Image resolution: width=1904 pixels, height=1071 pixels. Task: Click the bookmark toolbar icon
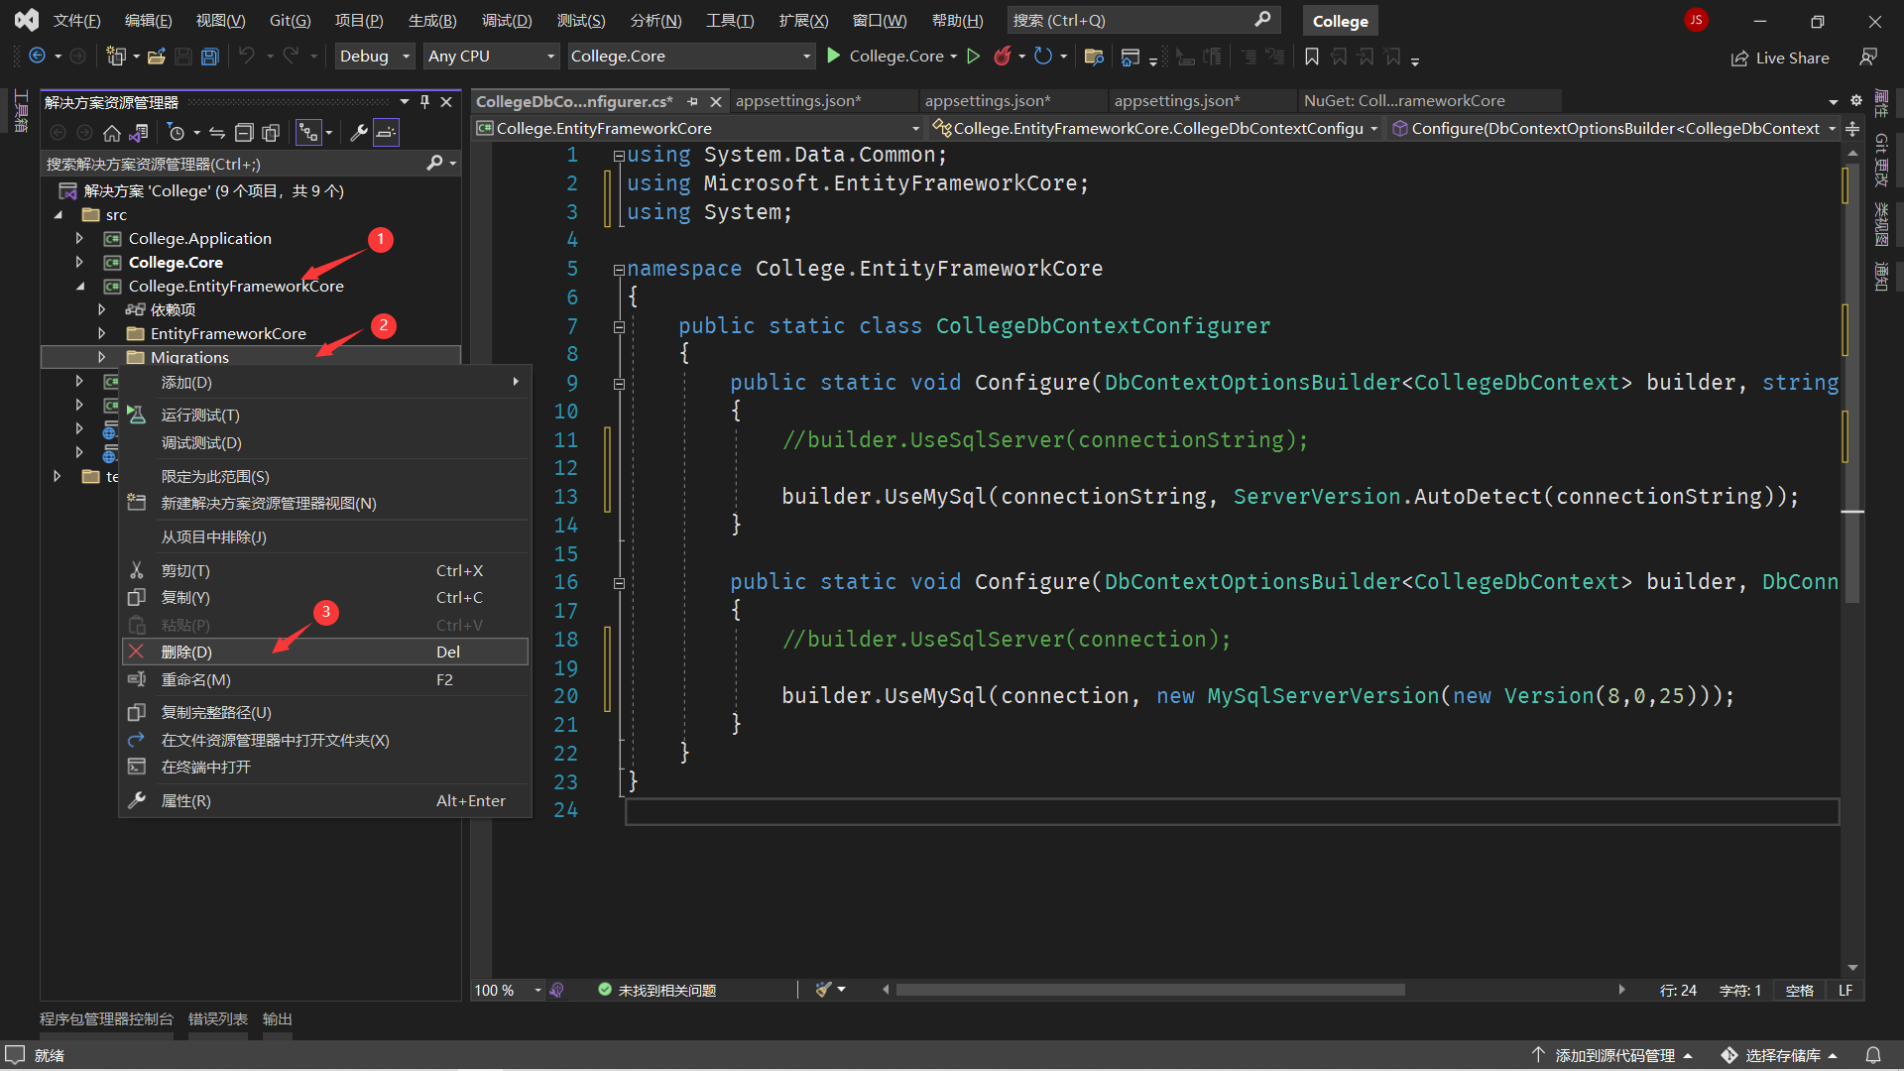tap(1311, 57)
